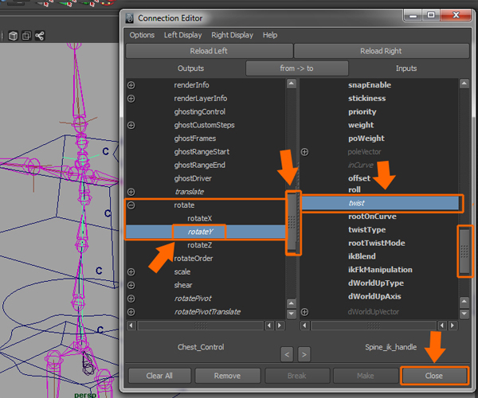
Task: Click the Remove button
Action: tap(227, 376)
